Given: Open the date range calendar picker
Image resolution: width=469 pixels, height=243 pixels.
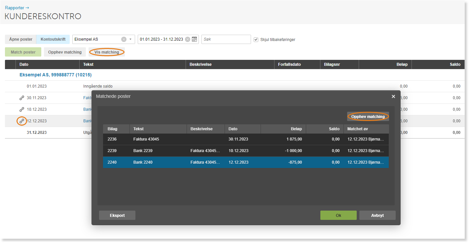Looking at the screenshot, I should point(195,39).
